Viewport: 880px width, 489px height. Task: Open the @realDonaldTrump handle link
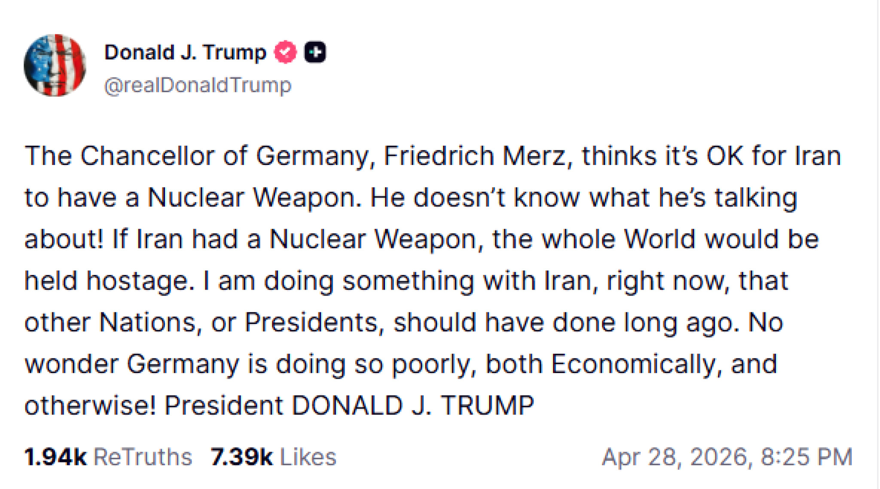(198, 85)
